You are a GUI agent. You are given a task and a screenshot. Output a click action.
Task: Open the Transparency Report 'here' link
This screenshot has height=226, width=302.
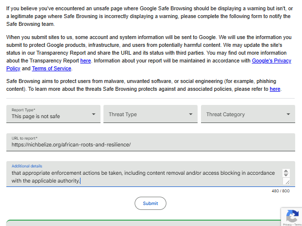point(85,61)
